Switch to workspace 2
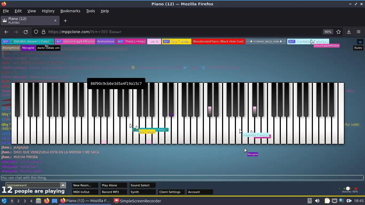This screenshot has width=365, height=205. pyautogui.click(x=18, y=201)
